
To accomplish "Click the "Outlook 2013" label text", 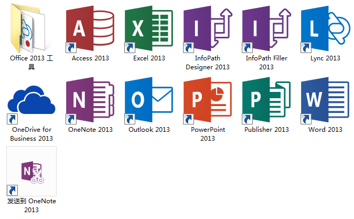I will [149, 130].
